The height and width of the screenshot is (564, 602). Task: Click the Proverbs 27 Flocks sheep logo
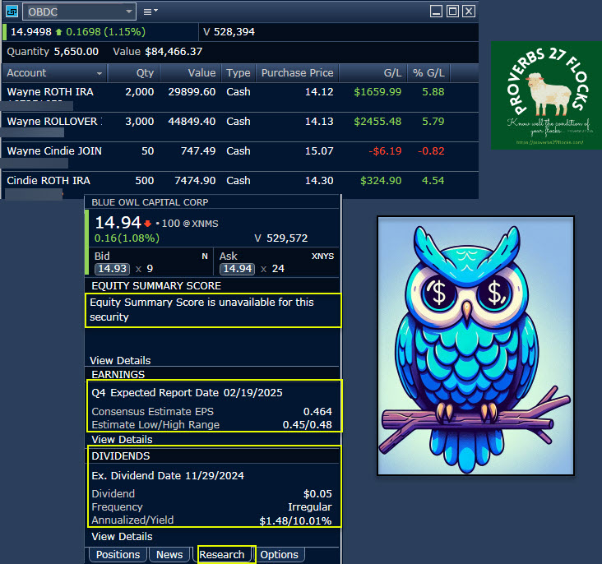click(546, 94)
